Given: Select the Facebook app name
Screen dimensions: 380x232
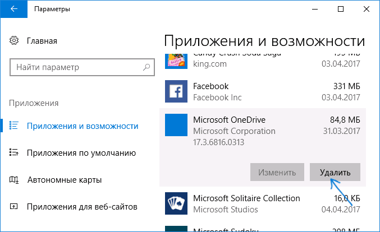Looking at the screenshot, I should 211,86.
